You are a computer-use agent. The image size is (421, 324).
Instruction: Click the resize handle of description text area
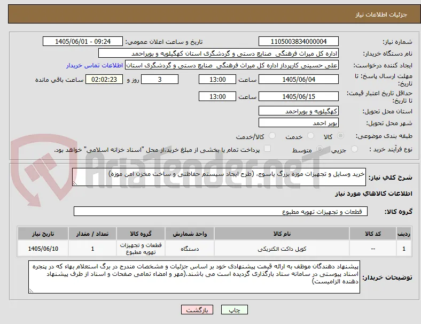point(75,183)
